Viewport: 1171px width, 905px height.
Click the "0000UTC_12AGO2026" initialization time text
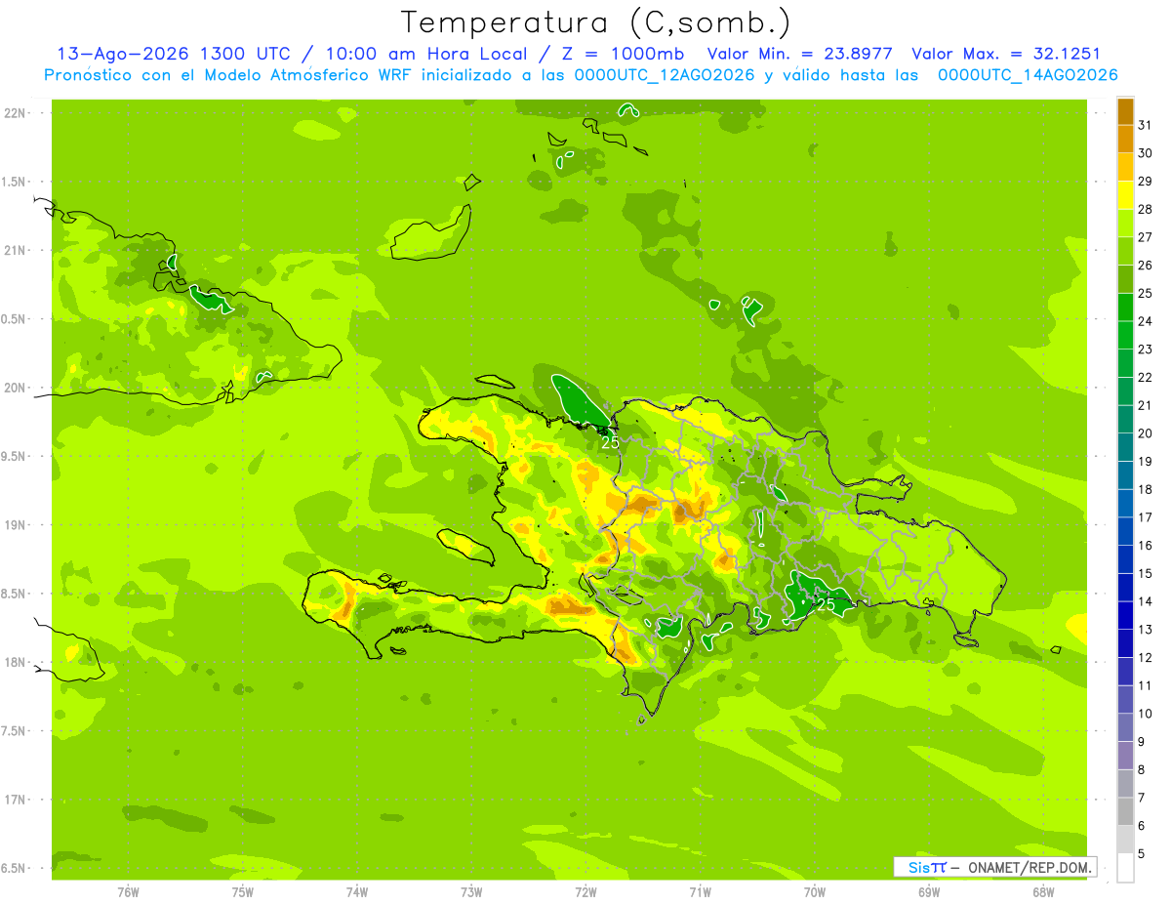pyautogui.click(x=666, y=75)
